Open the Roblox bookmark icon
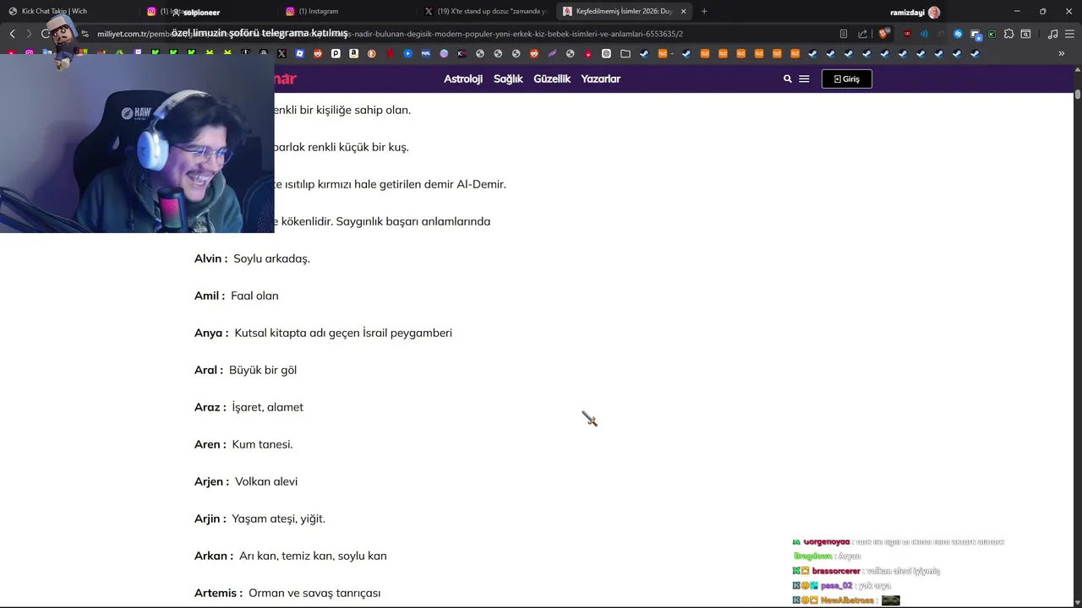The image size is (1082, 608). point(300,53)
